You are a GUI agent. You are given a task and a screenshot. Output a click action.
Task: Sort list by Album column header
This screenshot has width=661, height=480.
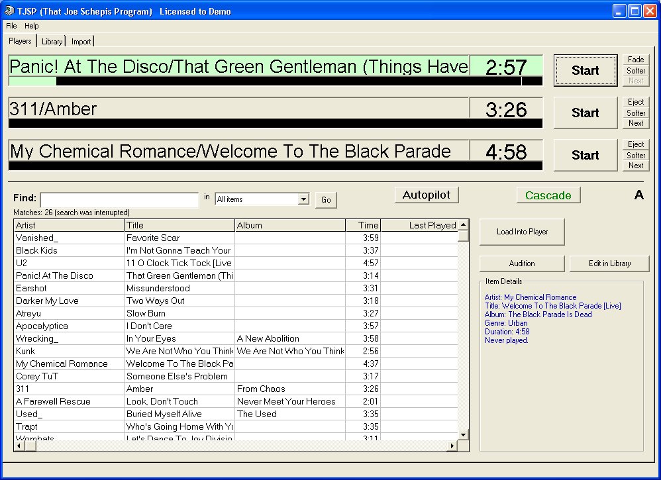pyautogui.click(x=290, y=226)
